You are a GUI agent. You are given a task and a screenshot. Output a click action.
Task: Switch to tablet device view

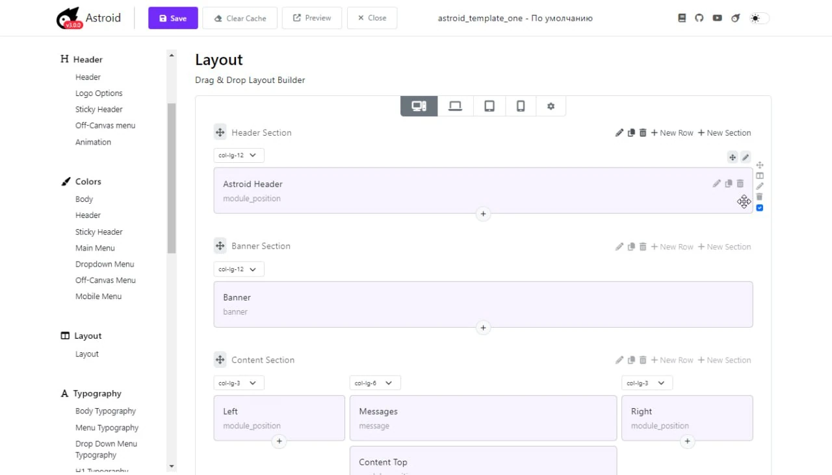click(489, 106)
